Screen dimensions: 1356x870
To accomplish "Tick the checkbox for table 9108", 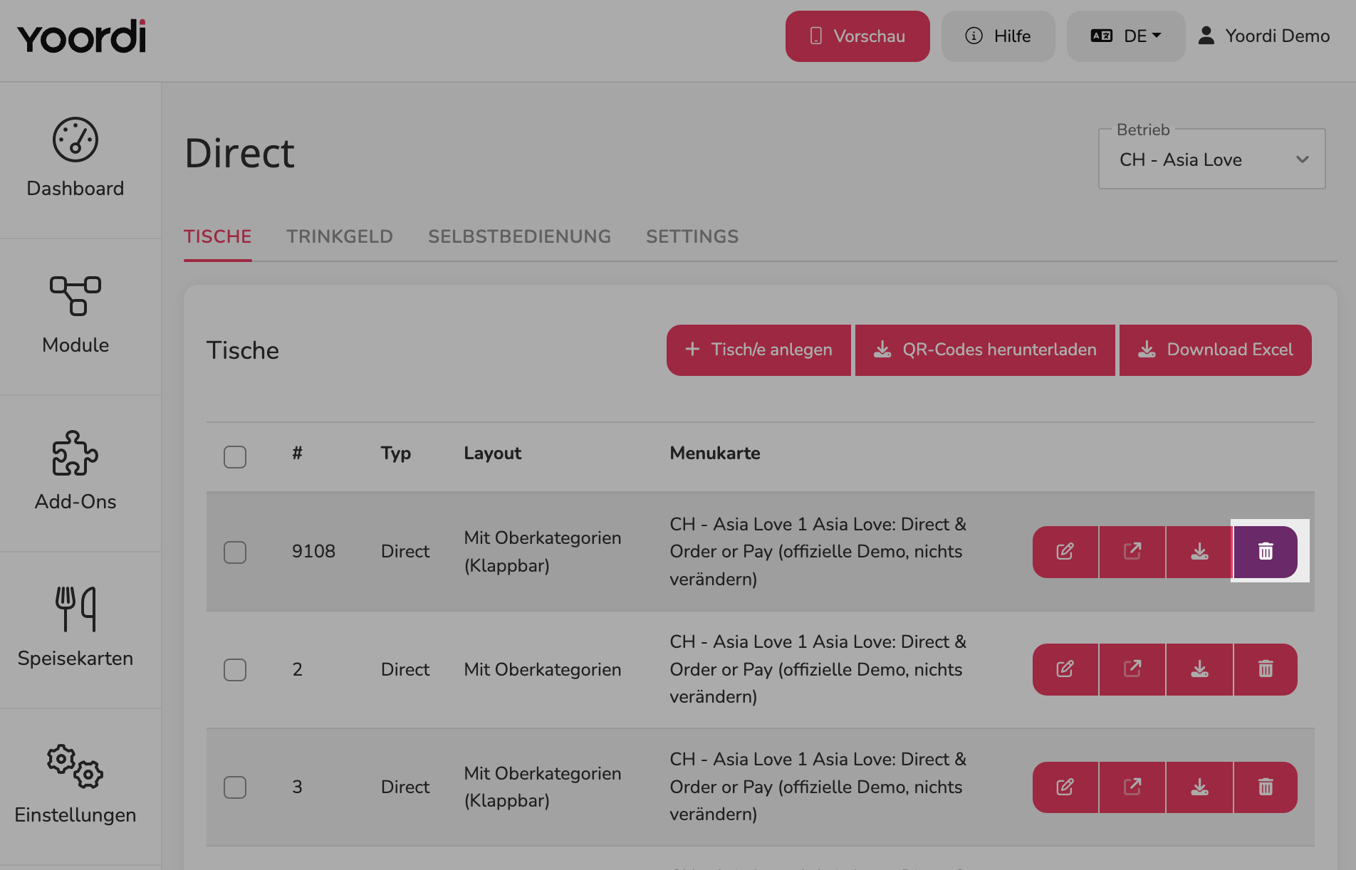I will tap(235, 552).
